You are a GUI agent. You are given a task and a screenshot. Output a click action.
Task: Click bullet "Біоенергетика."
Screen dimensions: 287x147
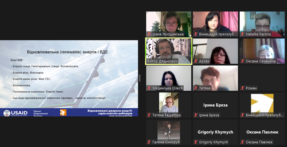click(21, 85)
